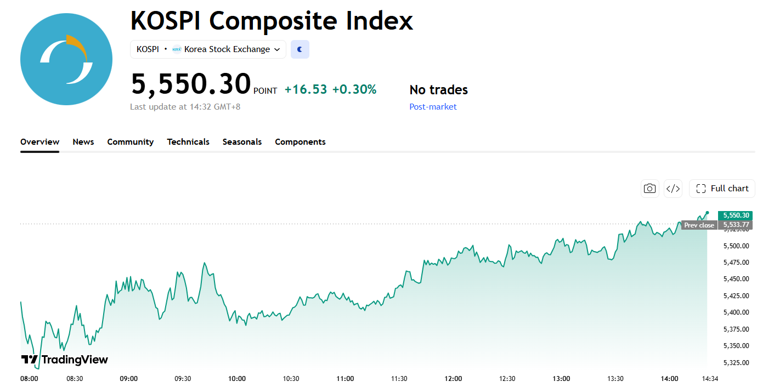The image size is (757, 387).
Task: Take a chart snapshot with camera icon
Action: tap(650, 189)
